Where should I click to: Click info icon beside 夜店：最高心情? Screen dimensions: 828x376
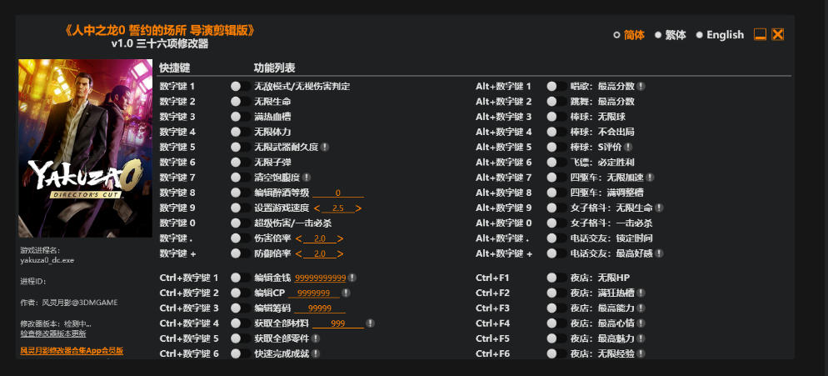tap(641, 323)
